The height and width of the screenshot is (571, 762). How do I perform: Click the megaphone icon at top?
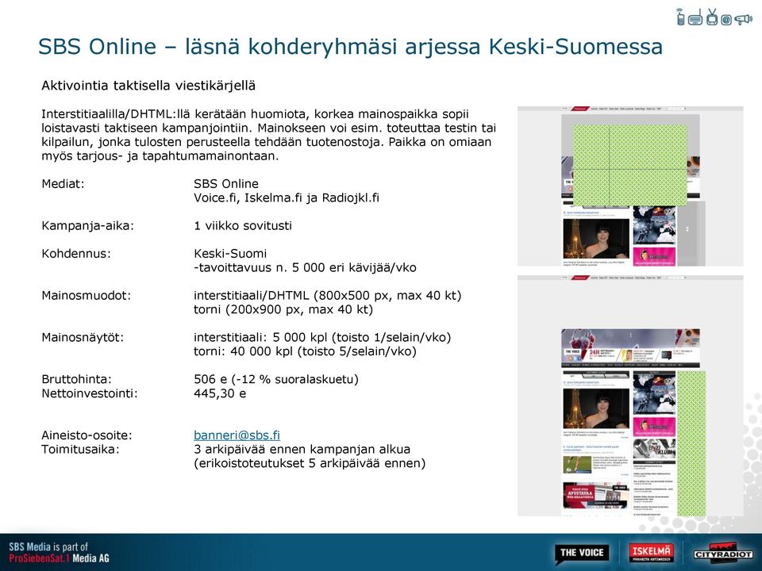pyautogui.click(x=743, y=19)
